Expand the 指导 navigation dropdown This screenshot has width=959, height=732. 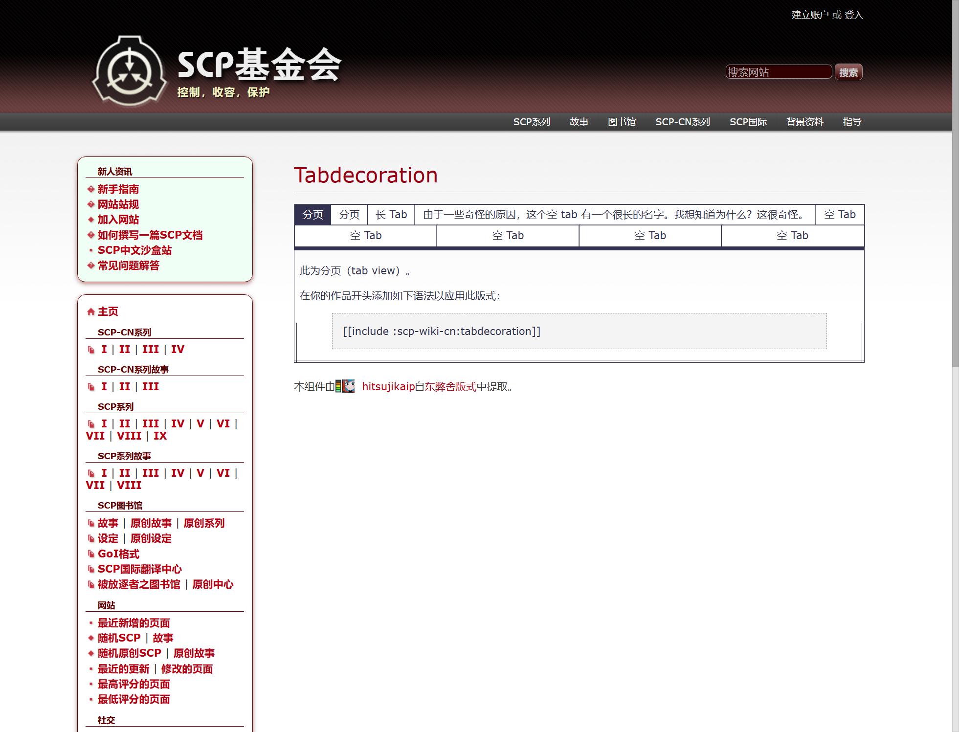click(x=852, y=122)
